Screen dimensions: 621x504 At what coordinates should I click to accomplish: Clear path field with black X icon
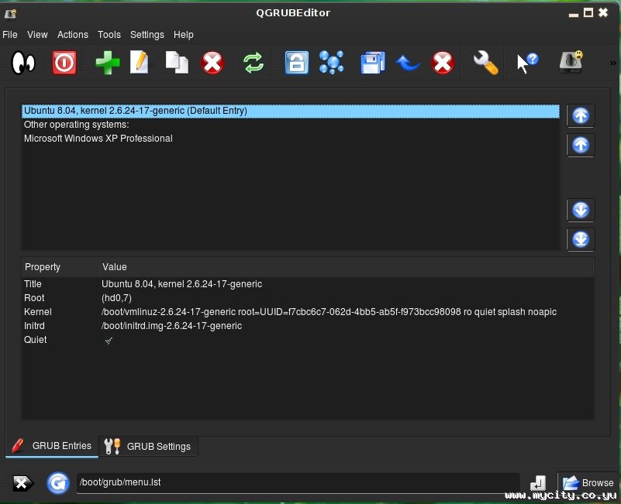[23, 483]
